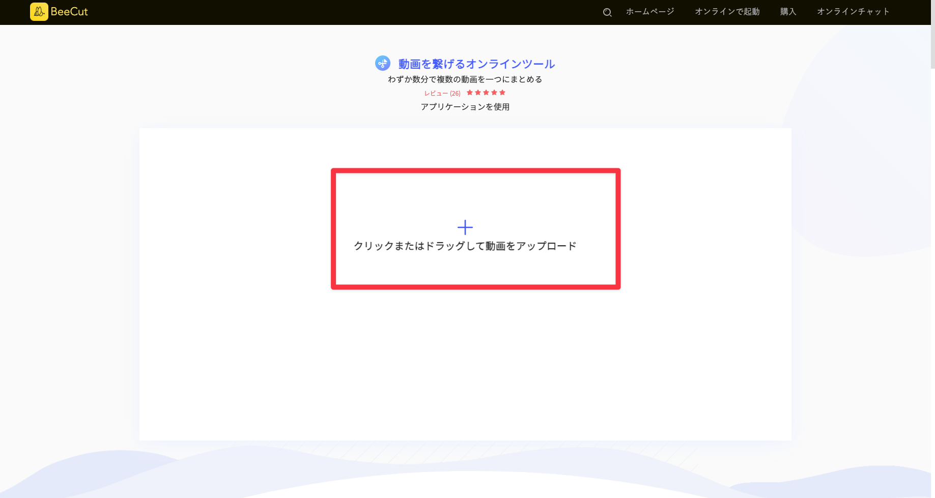Click the 動画を繋げるオンラインツール heading
Screen dimensions: 935x498
tap(476, 64)
